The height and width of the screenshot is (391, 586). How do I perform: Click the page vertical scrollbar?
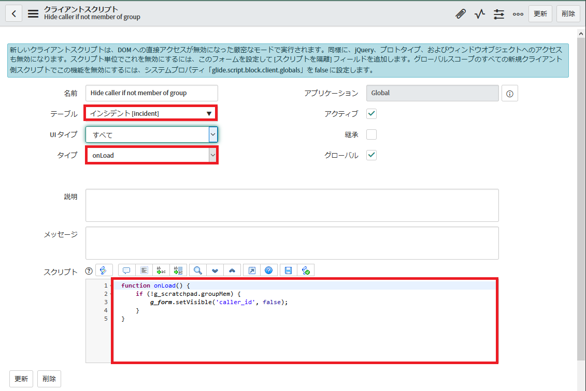(581, 199)
